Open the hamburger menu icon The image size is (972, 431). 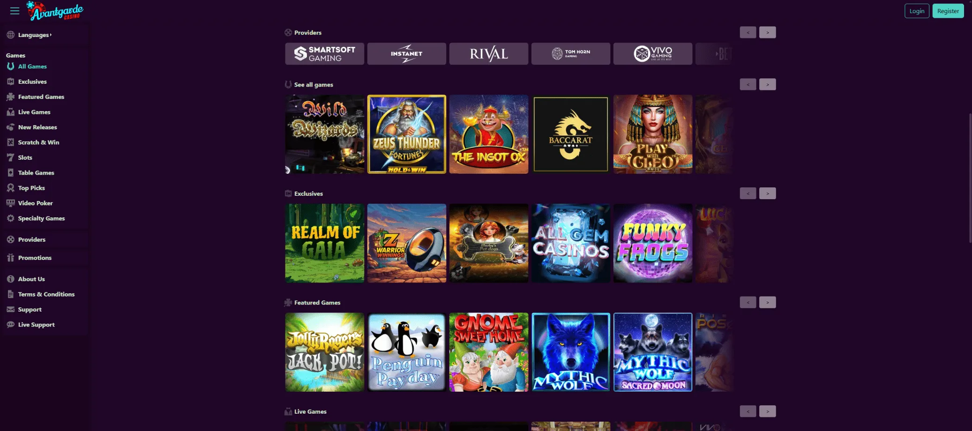coord(15,11)
